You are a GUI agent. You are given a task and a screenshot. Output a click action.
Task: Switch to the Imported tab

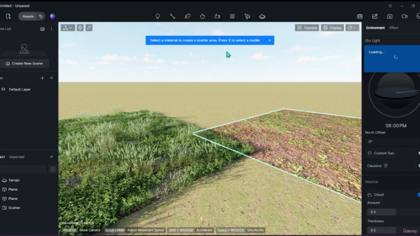(16, 157)
